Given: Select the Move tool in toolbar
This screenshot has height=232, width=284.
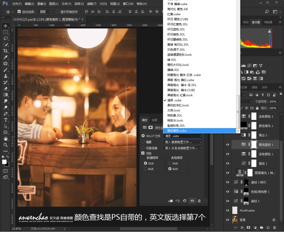Looking at the screenshot, I should pos(6,26).
